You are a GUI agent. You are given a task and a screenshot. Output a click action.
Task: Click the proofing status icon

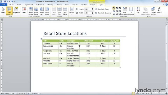(x=29, y=93)
